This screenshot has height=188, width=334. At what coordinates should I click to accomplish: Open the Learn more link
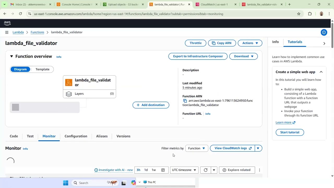click(285, 122)
